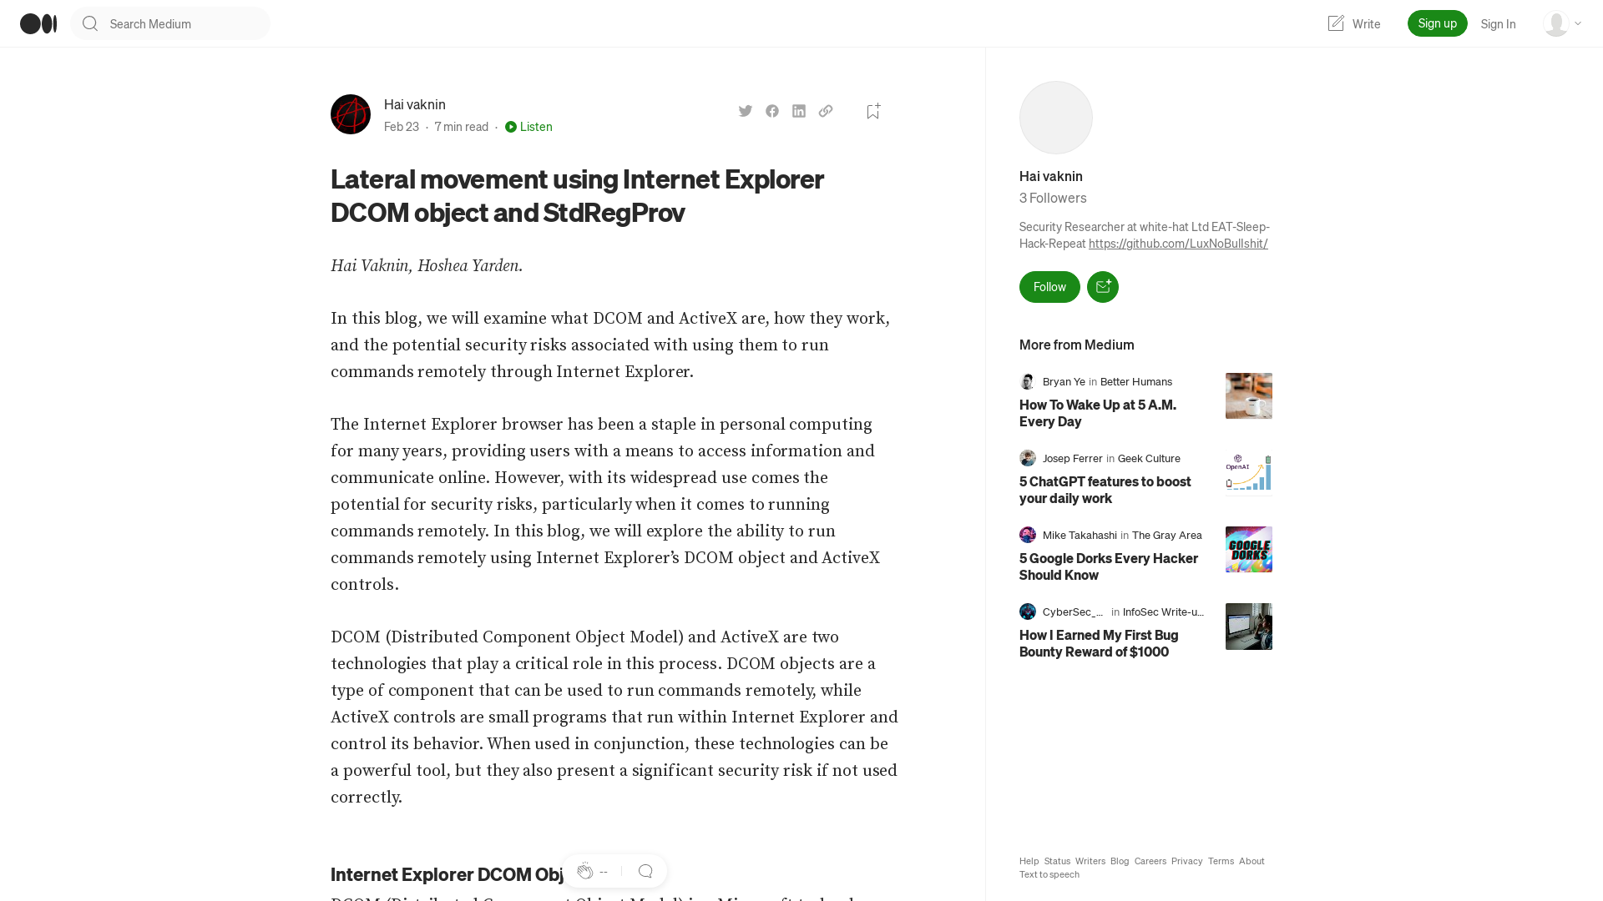Click the Medium home logo icon

(38, 23)
